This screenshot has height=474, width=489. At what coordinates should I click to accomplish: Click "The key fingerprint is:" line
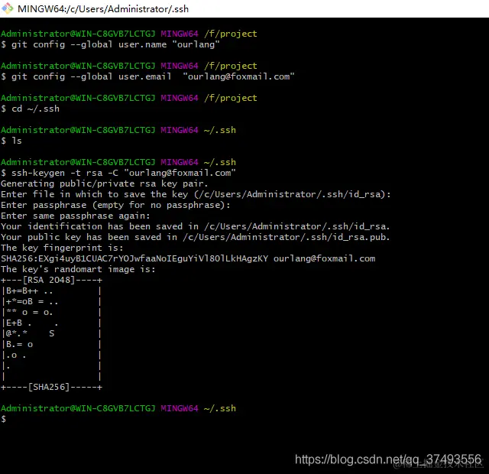[x=62, y=248]
